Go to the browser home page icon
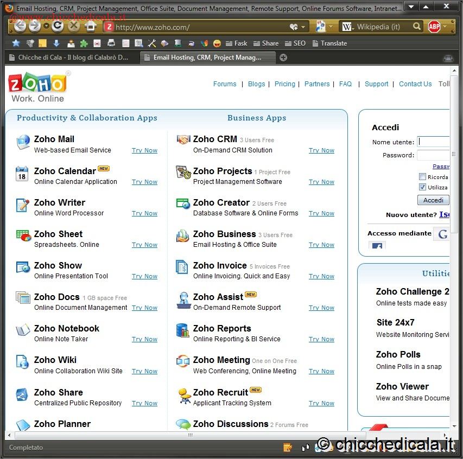Image resolution: width=463 pixels, height=459 pixels. (91, 26)
